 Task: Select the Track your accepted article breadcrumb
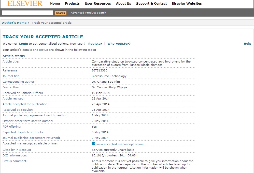tap(51, 22)
